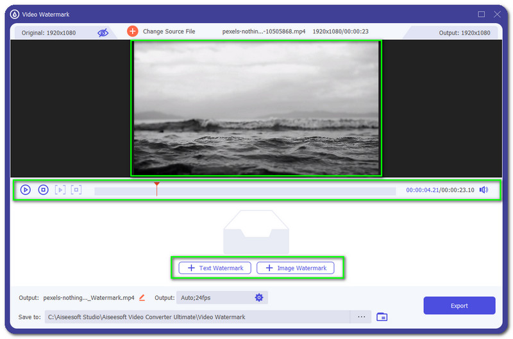Add an Image Watermark
This screenshot has width=513, height=339.
(x=295, y=268)
